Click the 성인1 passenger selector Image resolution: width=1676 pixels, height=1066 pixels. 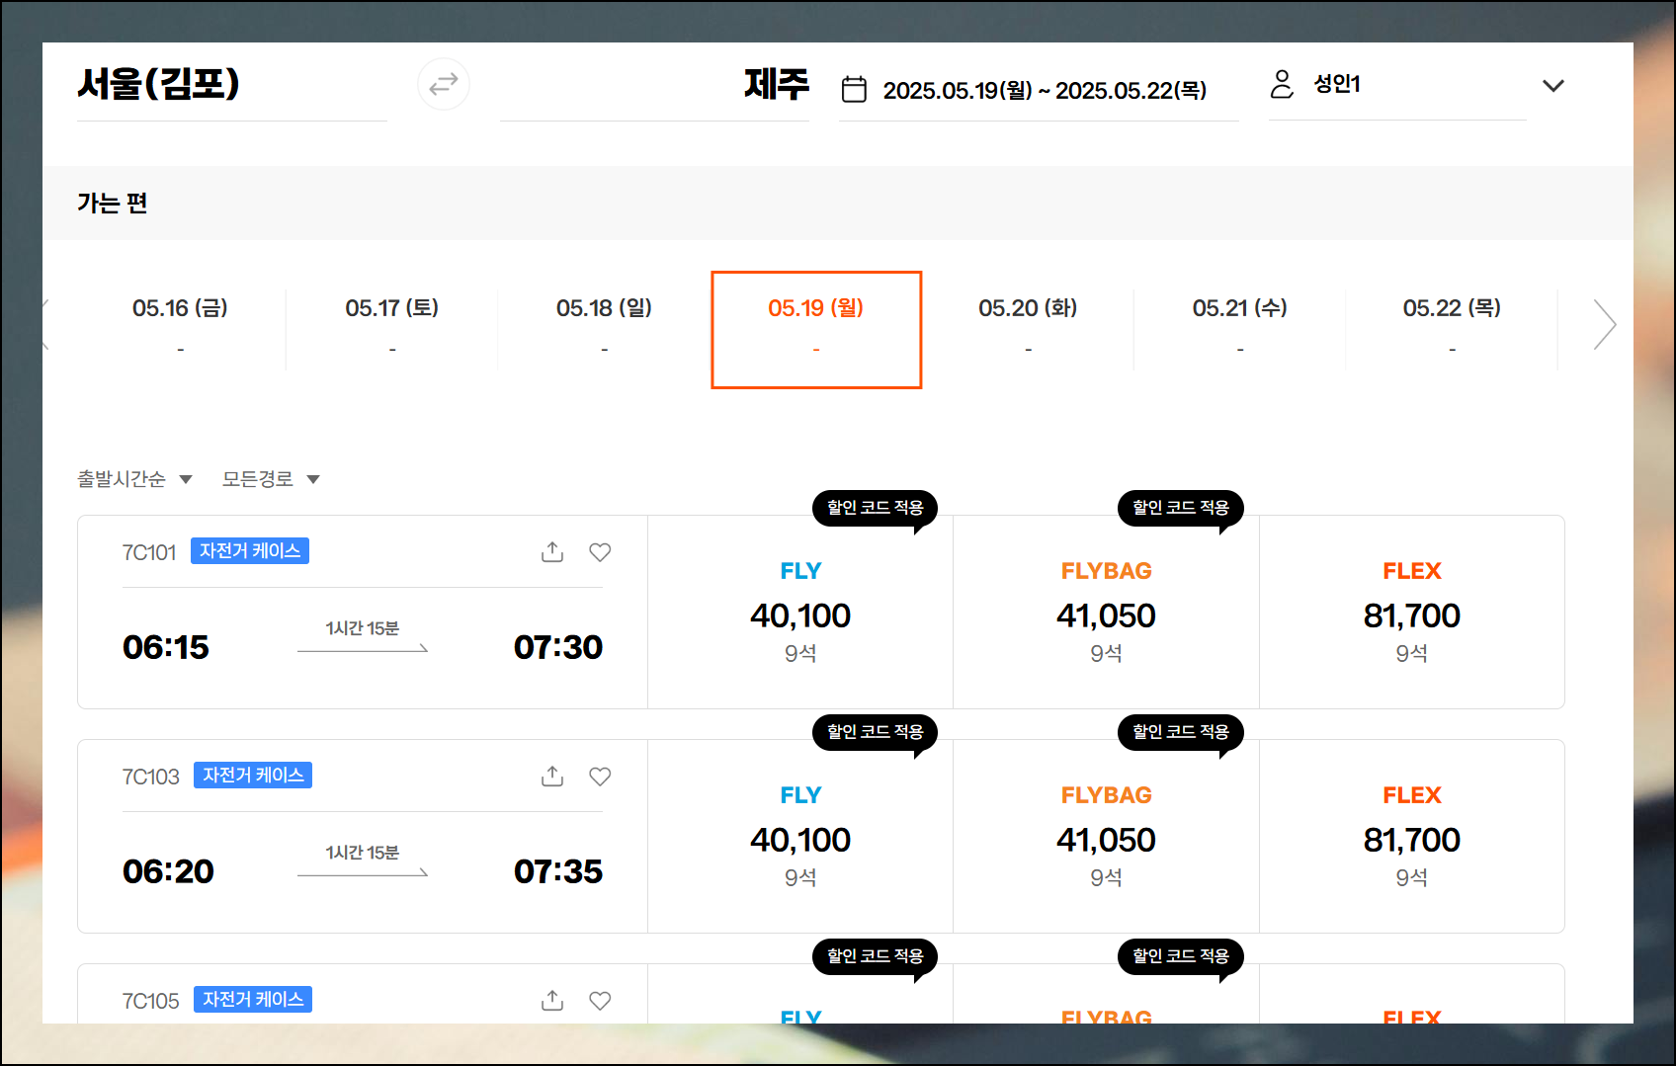[x=1397, y=84]
